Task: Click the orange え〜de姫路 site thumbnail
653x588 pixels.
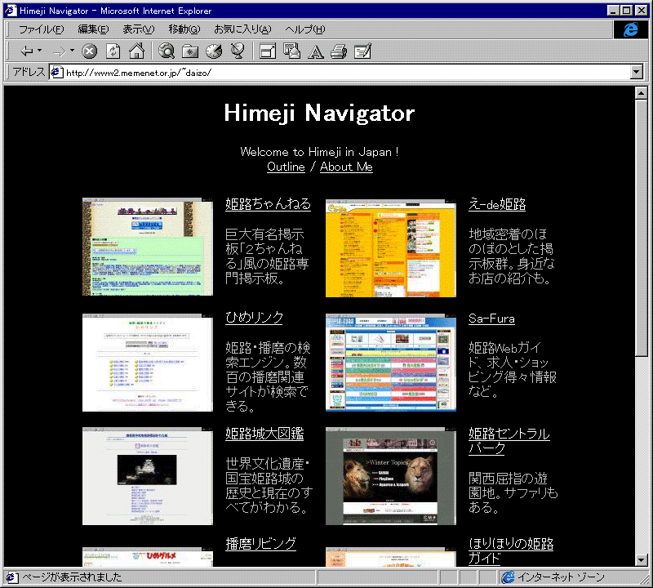Action: pyautogui.click(x=391, y=248)
